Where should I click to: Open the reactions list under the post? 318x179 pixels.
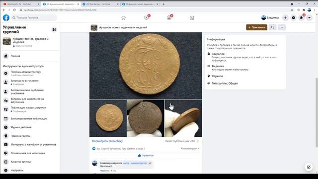coord(119,149)
